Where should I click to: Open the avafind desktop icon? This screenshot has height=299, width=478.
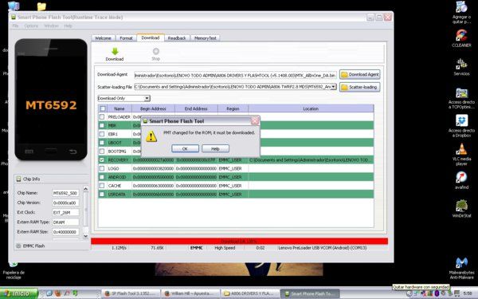pyautogui.click(x=461, y=177)
